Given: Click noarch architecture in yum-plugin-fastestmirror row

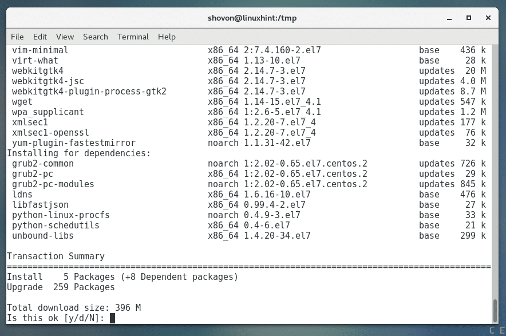Looking at the screenshot, I should click(x=223, y=143).
